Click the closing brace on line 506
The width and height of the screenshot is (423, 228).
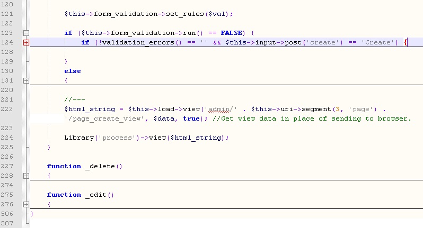32,214
